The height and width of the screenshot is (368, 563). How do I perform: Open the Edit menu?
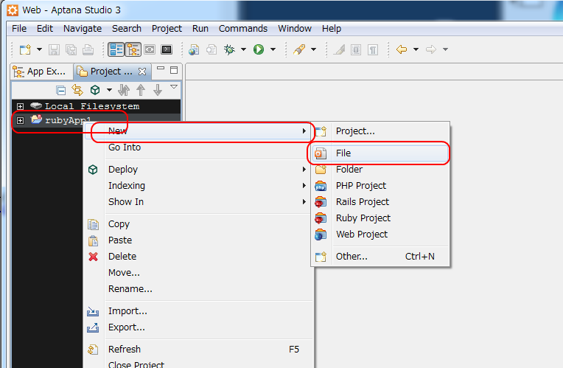pyautogui.click(x=45, y=28)
